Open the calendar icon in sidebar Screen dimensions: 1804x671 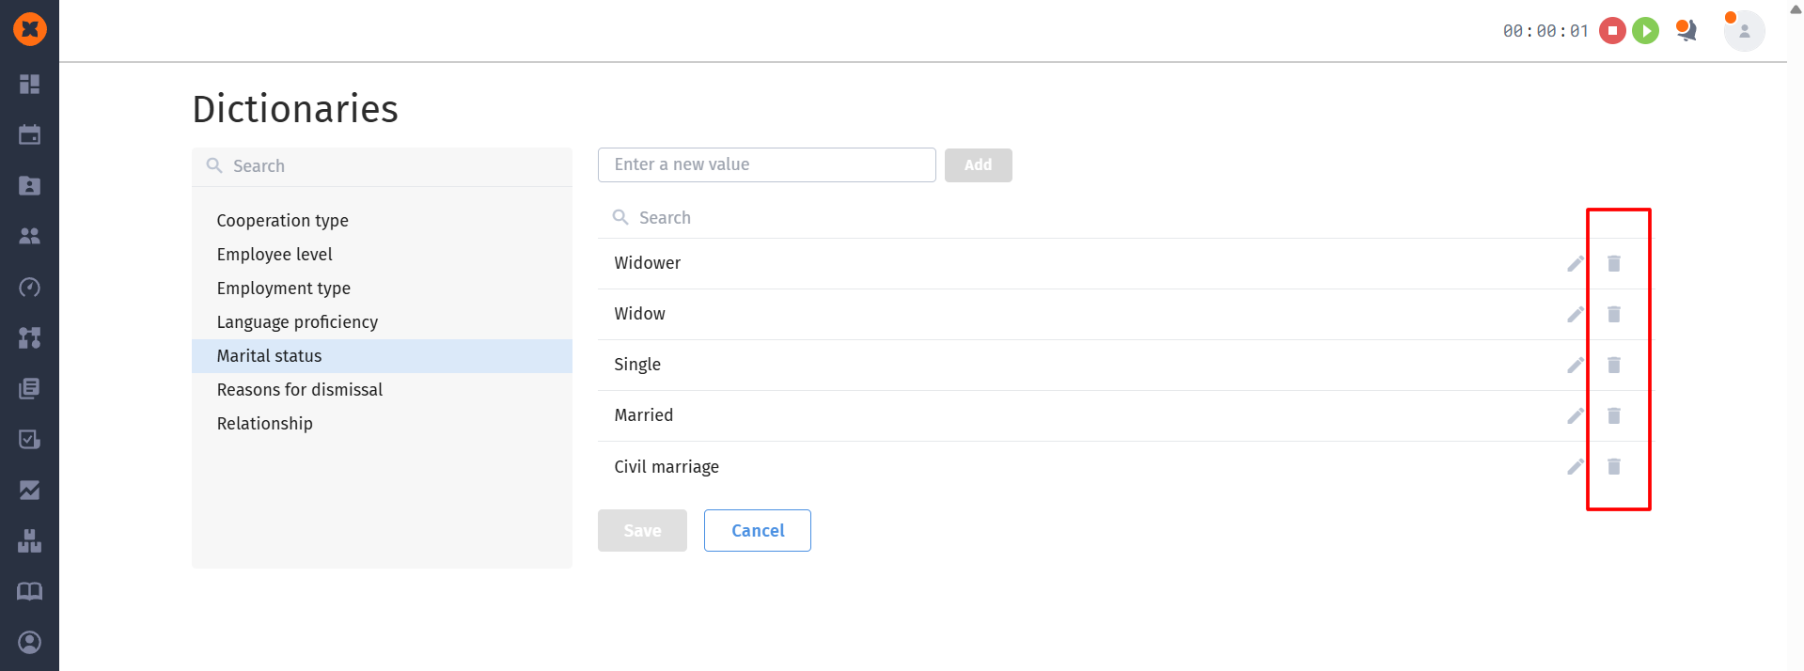pyautogui.click(x=30, y=134)
